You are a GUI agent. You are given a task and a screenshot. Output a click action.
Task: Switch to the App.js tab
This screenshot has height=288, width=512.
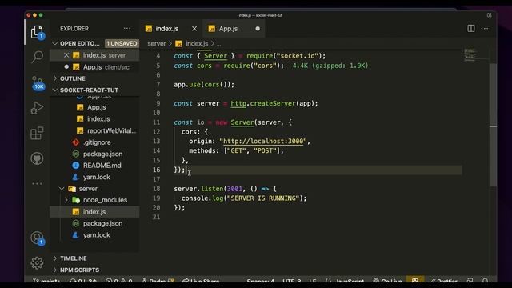pos(228,29)
